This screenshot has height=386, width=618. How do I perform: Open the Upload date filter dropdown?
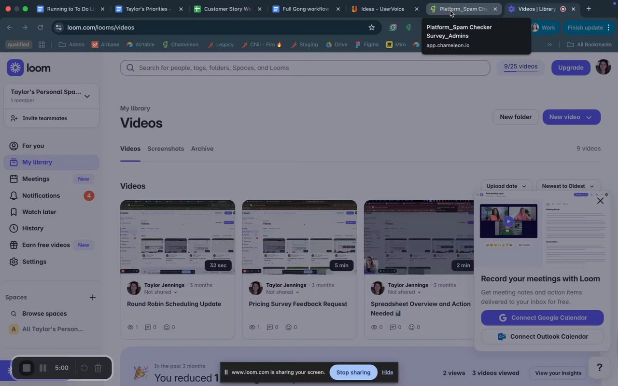coord(506,186)
